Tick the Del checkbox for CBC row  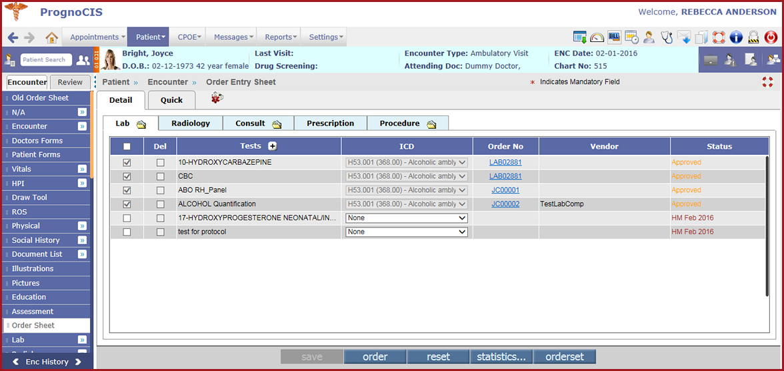[160, 176]
